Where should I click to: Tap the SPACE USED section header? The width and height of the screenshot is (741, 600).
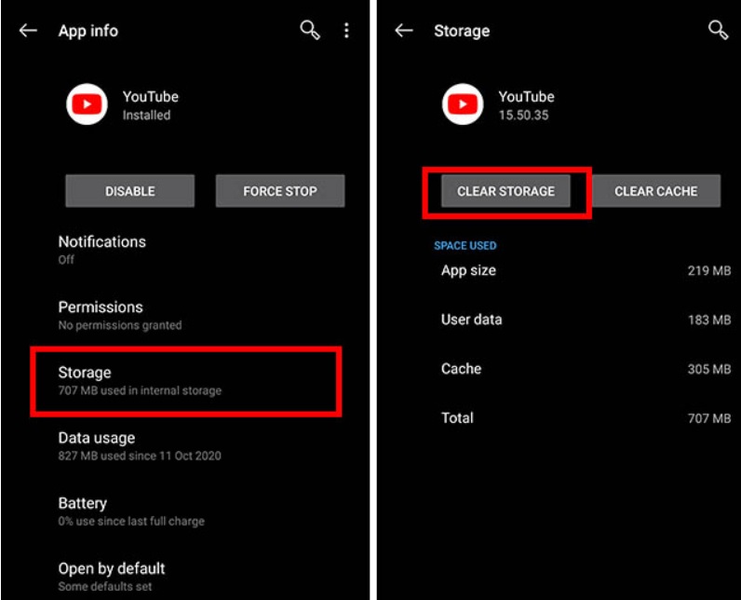coord(465,245)
